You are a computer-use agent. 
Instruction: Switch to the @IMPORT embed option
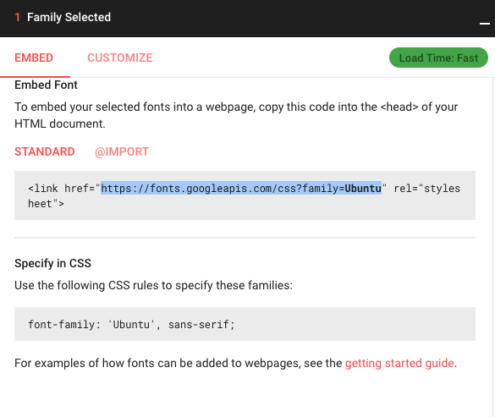(122, 152)
